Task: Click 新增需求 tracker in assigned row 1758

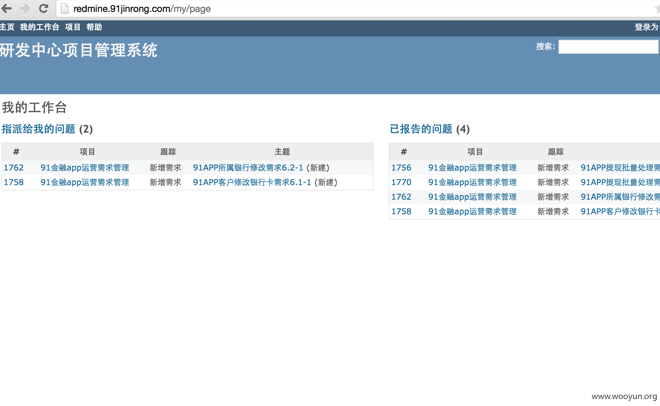Action: click(x=165, y=182)
